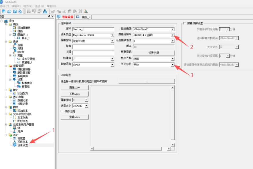Screen dimensions: 253x169
Task: Click the 查看Logo button
Action: [74, 117]
